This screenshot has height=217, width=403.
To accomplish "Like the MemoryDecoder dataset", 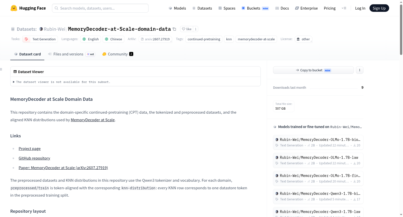I will coord(187,29).
